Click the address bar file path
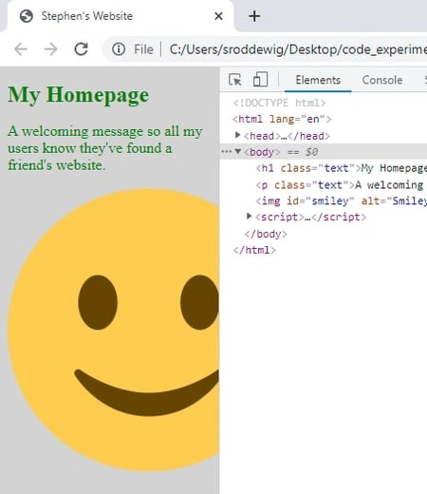This screenshot has width=427, height=494. pyautogui.click(x=298, y=49)
